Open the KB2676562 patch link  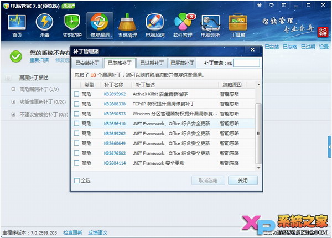tap(115, 153)
